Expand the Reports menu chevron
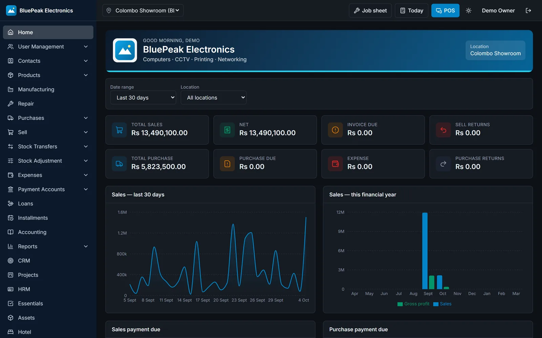 [x=86, y=246]
